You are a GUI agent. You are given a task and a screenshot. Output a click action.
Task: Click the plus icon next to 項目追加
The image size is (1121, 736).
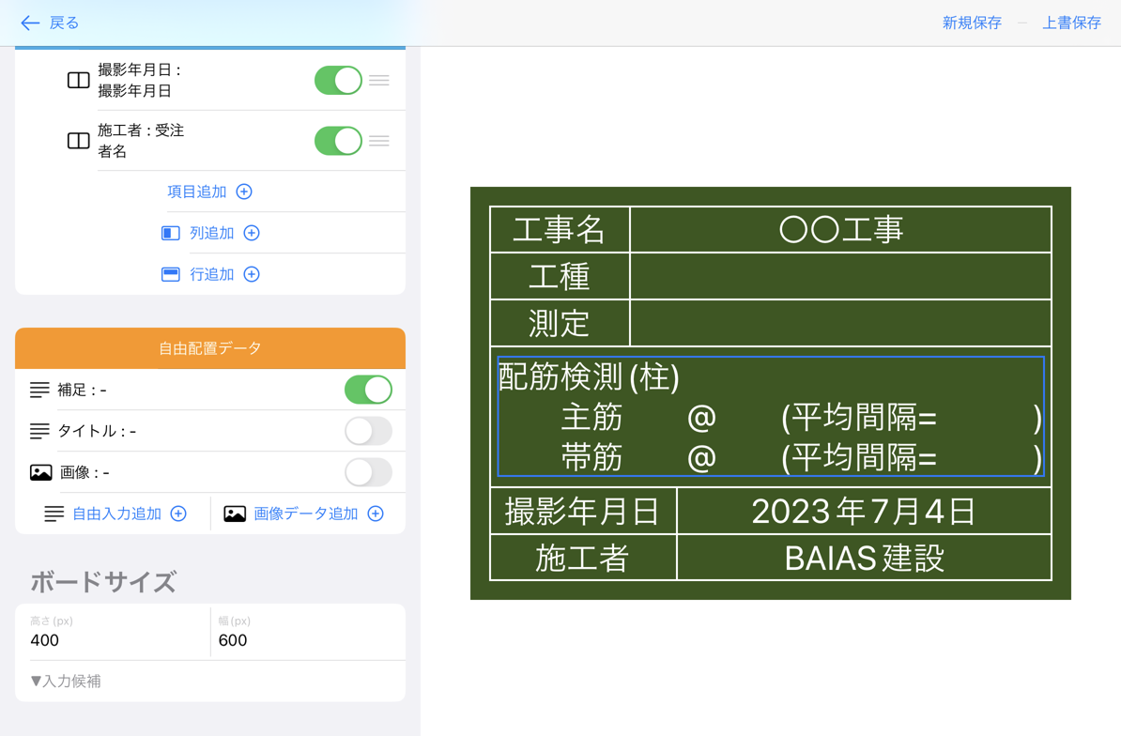coord(244,192)
